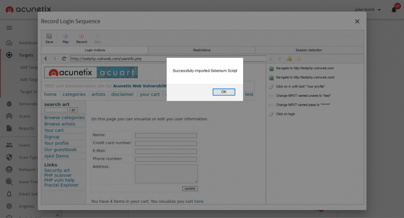Open Email Settings bell icon in sidebar
The height and width of the screenshot is (218, 404).
9,194
